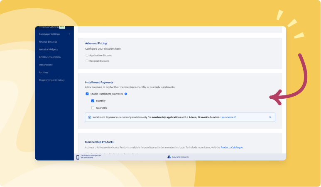Viewport: 321px width, 187px height.
Task: Check the Quarterly installment option
Action: (93, 108)
